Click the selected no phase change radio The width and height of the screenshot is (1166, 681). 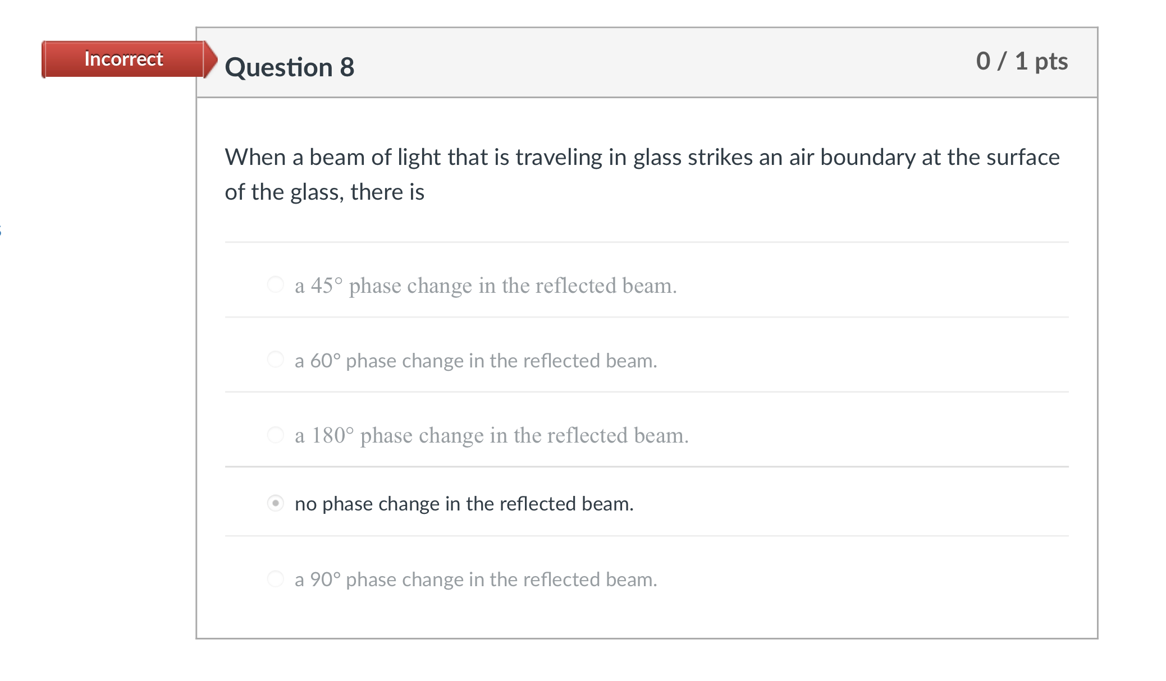(275, 503)
